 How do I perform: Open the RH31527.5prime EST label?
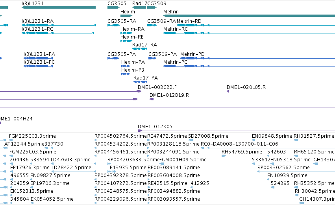click(x=314, y=136)
